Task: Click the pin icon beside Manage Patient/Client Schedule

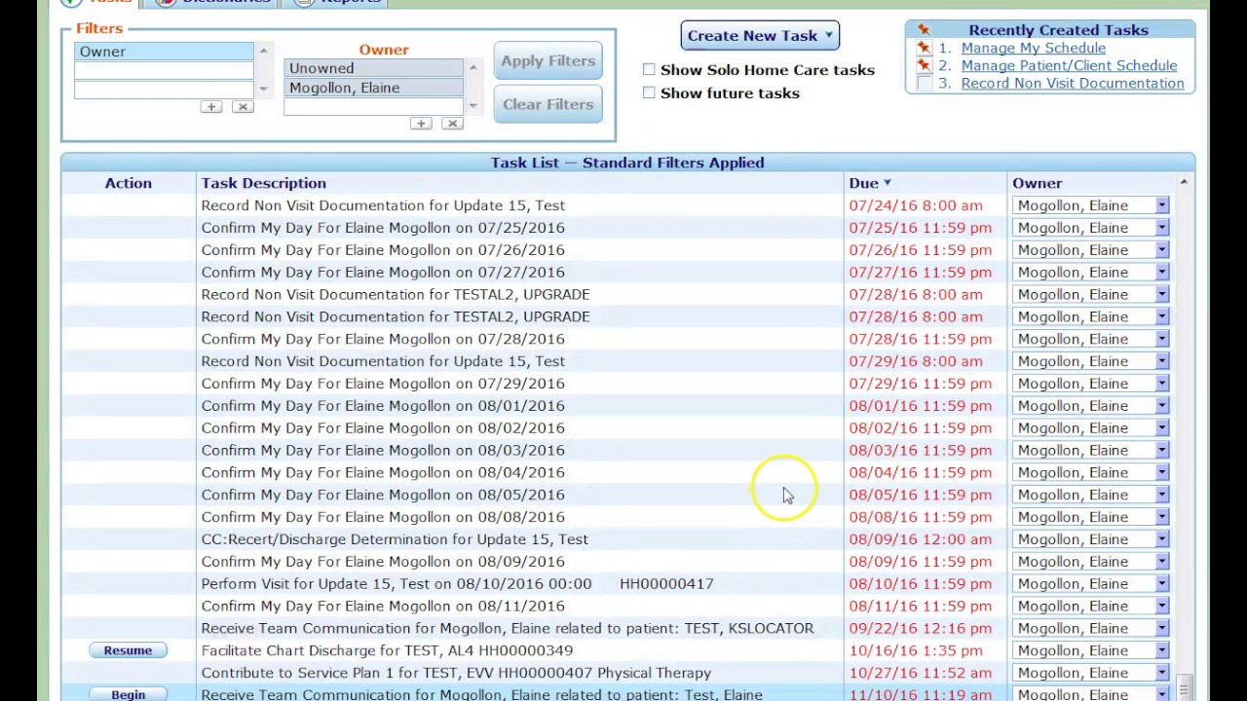Action: coord(924,66)
